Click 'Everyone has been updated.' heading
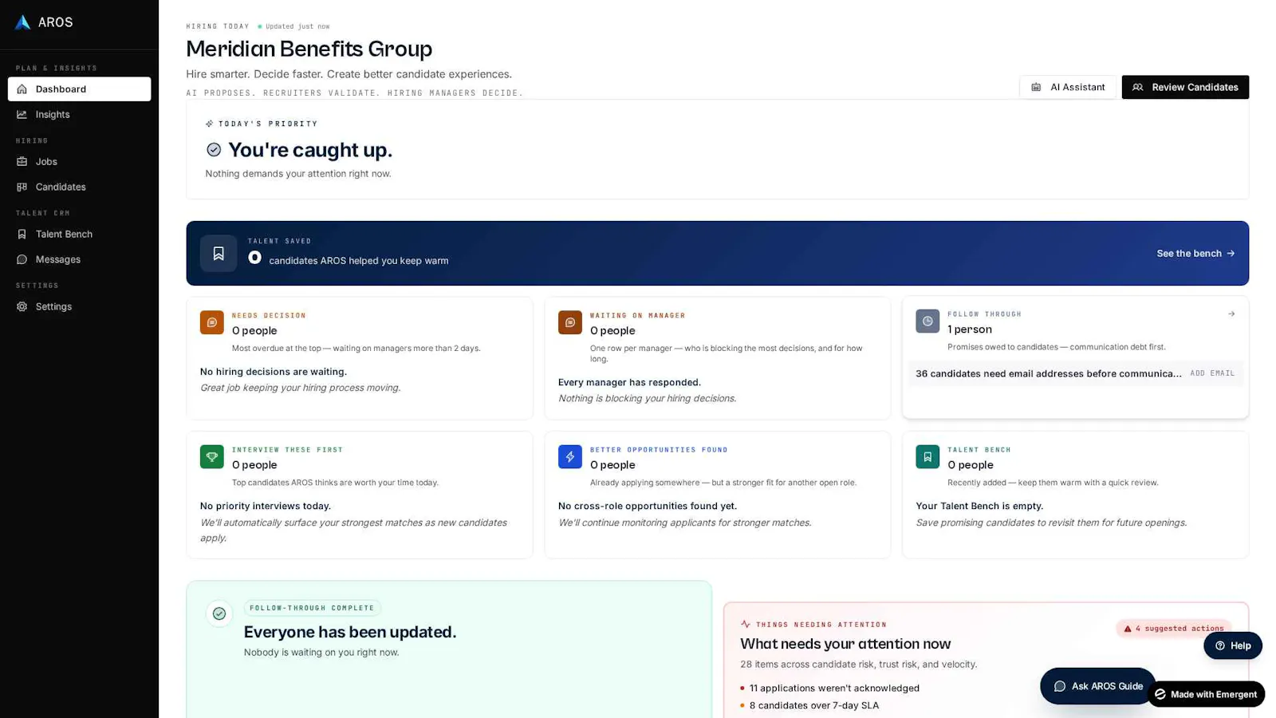Viewport: 1276px width, 718px height. [350, 632]
